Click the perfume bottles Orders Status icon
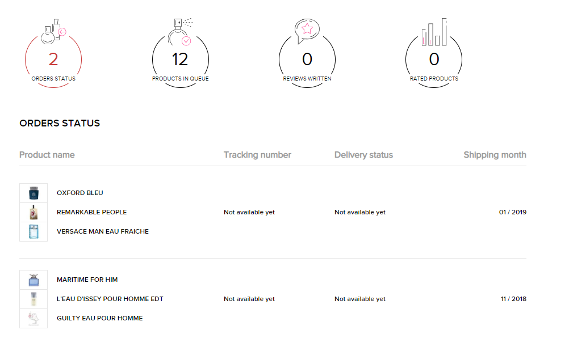The image size is (569, 351). (x=53, y=32)
